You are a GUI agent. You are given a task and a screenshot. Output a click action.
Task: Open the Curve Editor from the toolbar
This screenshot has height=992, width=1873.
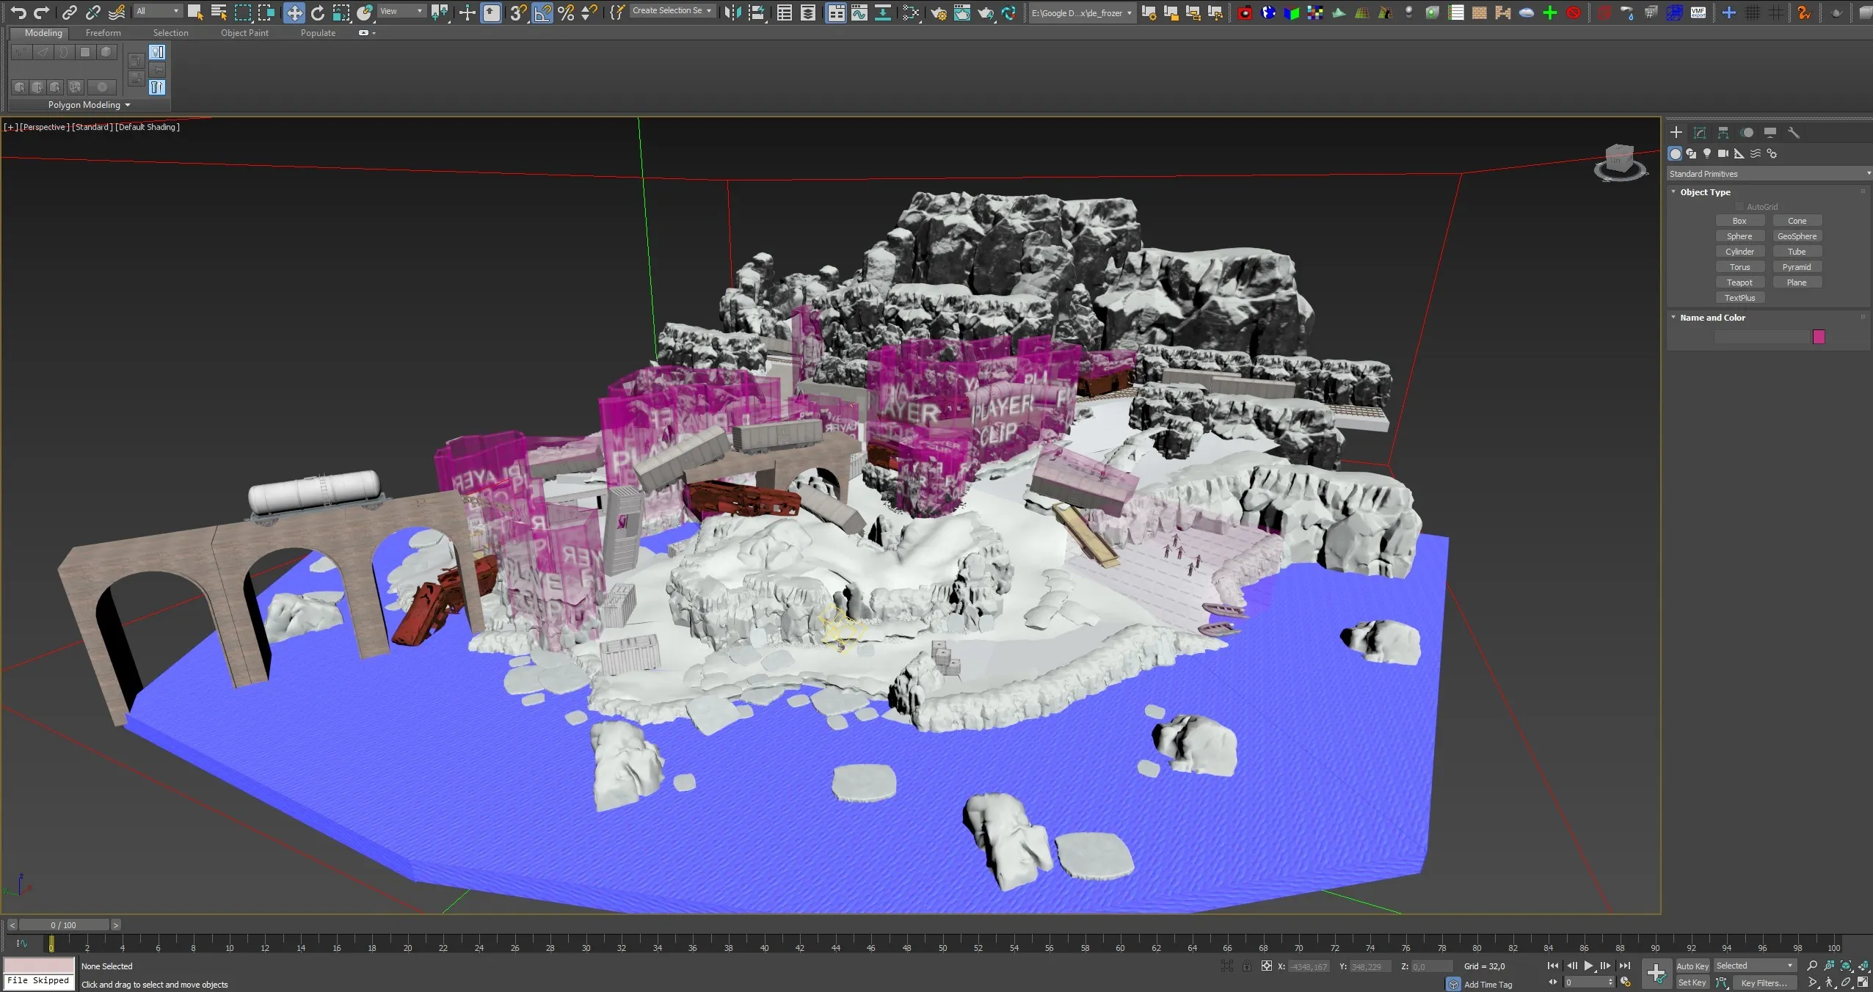[x=859, y=12]
